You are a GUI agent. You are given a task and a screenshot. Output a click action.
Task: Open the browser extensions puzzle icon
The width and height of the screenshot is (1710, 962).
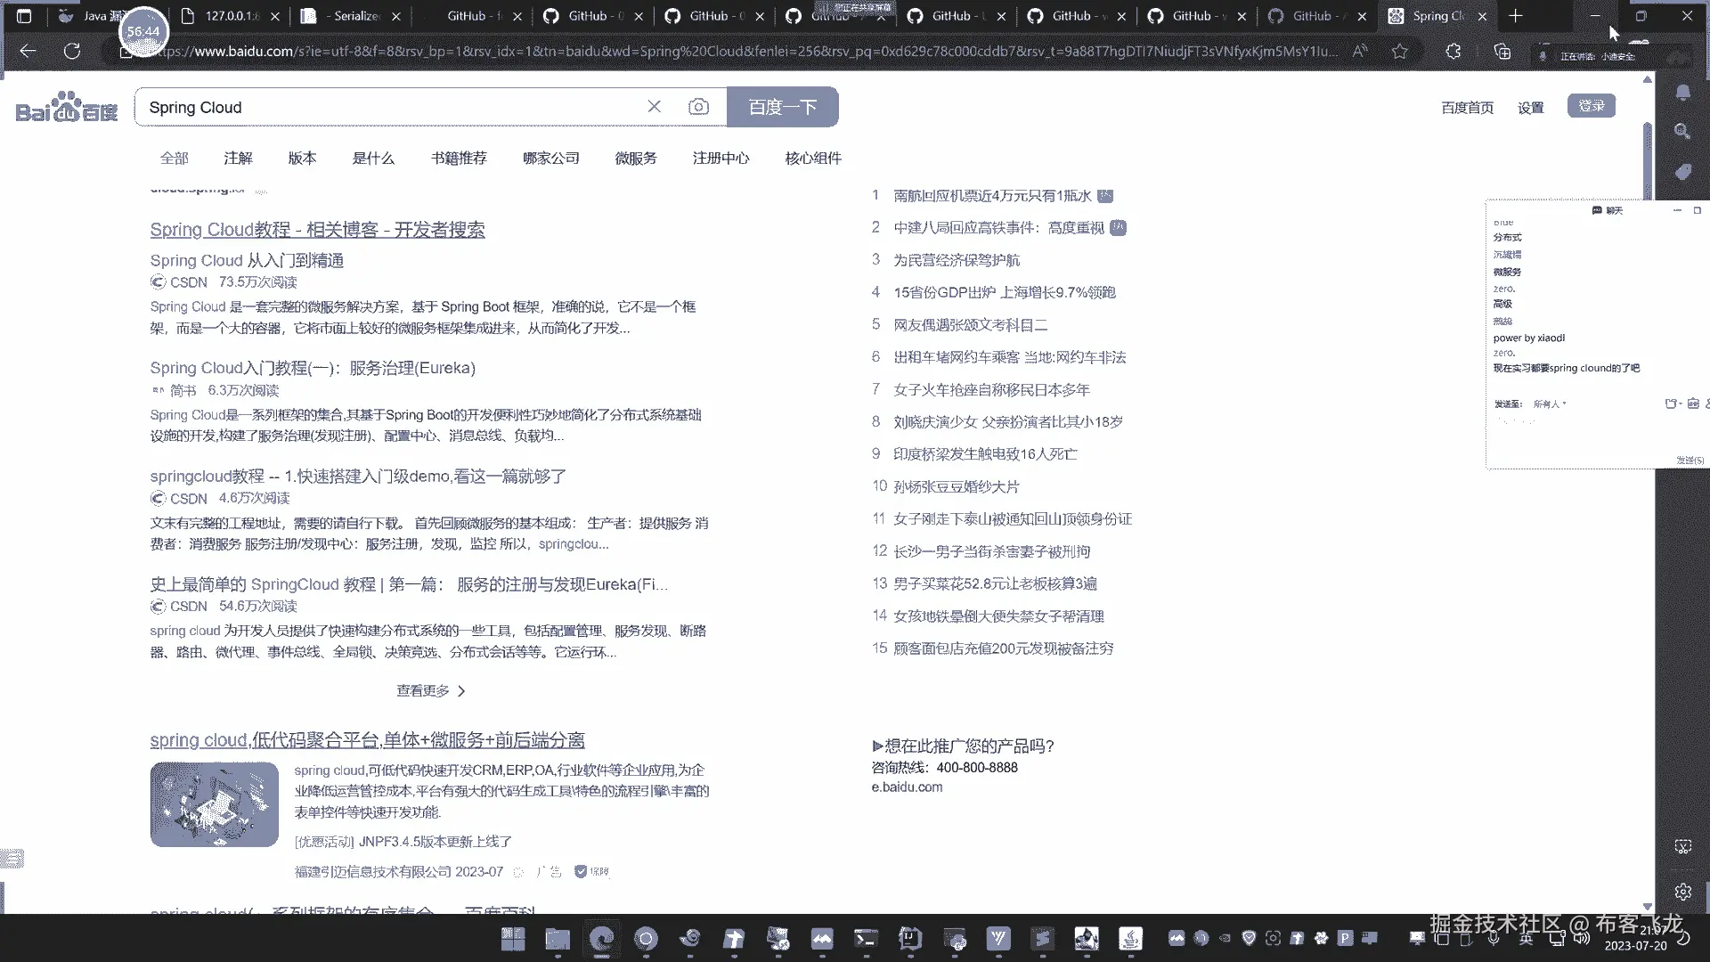(1453, 52)
